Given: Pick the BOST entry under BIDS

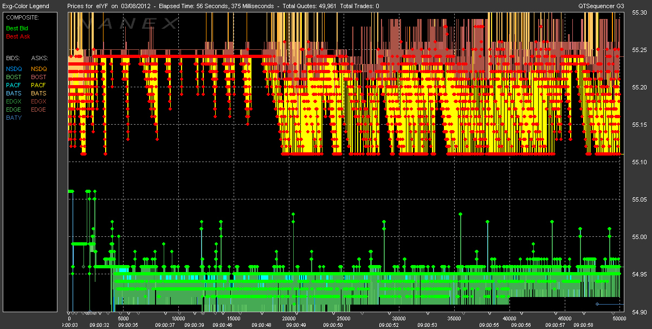Looking at the screenshot, I should click(14, 77).
